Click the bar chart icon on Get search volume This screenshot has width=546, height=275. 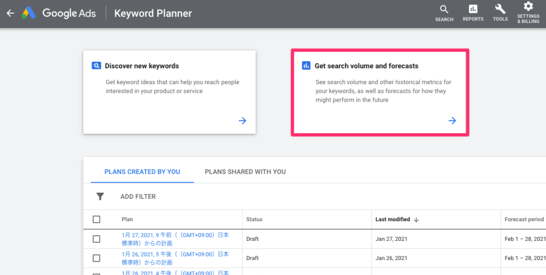pyautogui.click(x=306, y=66)
